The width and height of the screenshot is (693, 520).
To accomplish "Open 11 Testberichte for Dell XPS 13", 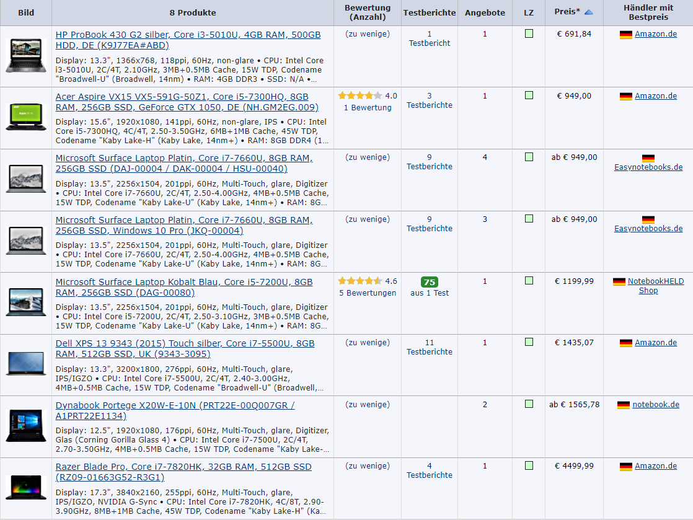I will pos(429,347).
